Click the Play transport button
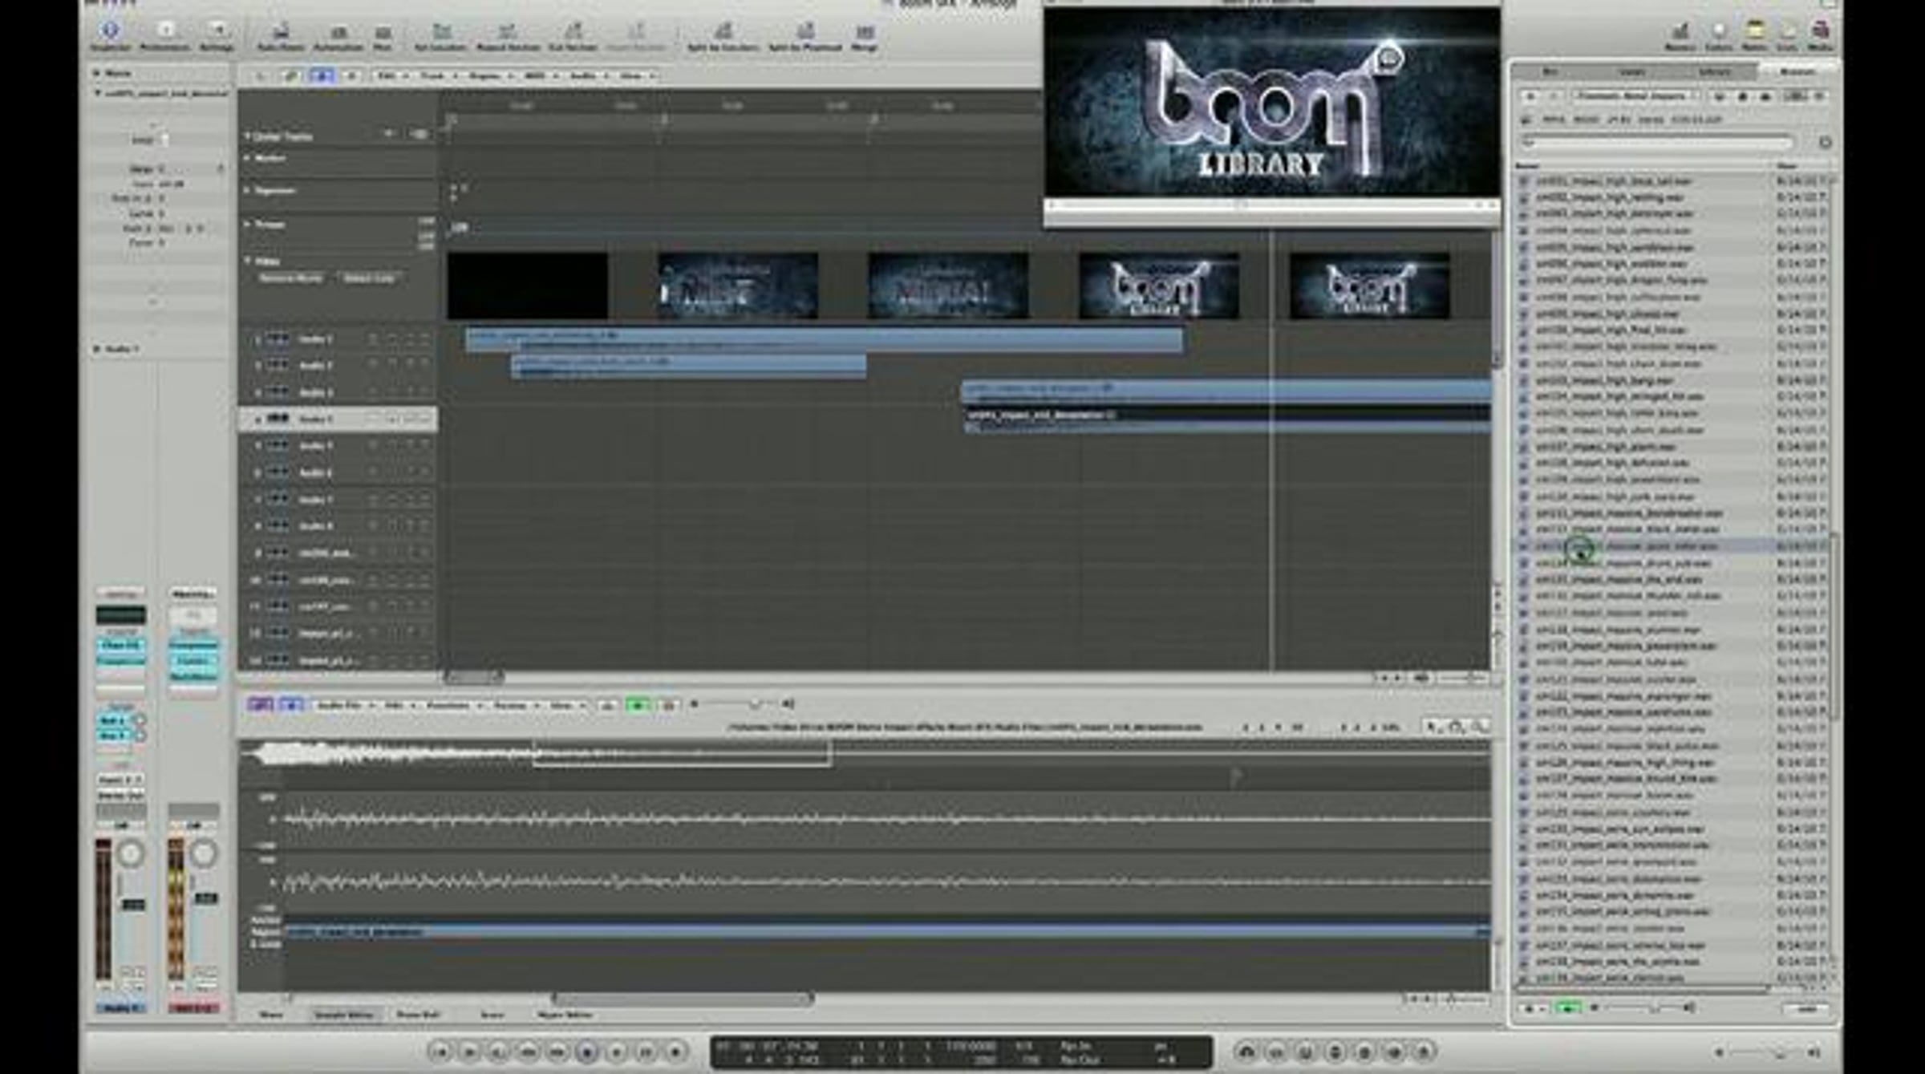1925x1074 pixels. tap(617, 1052)
